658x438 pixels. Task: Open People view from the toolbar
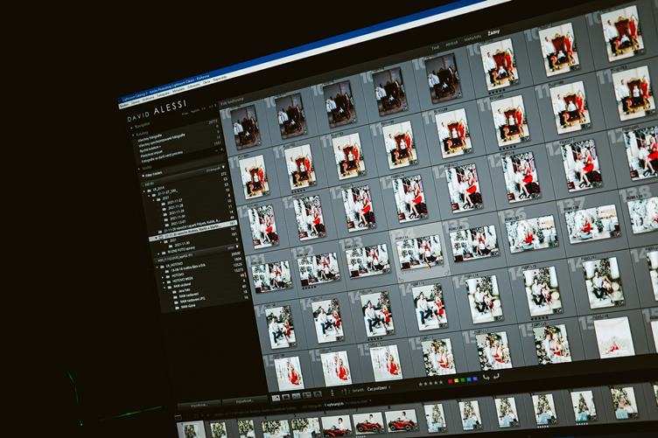point(318,393)
